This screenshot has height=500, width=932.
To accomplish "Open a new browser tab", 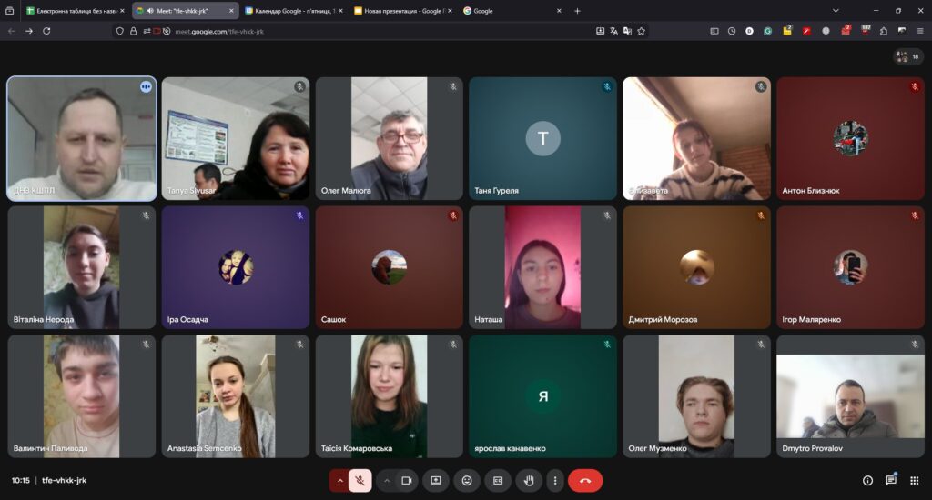I will point(577,11).
